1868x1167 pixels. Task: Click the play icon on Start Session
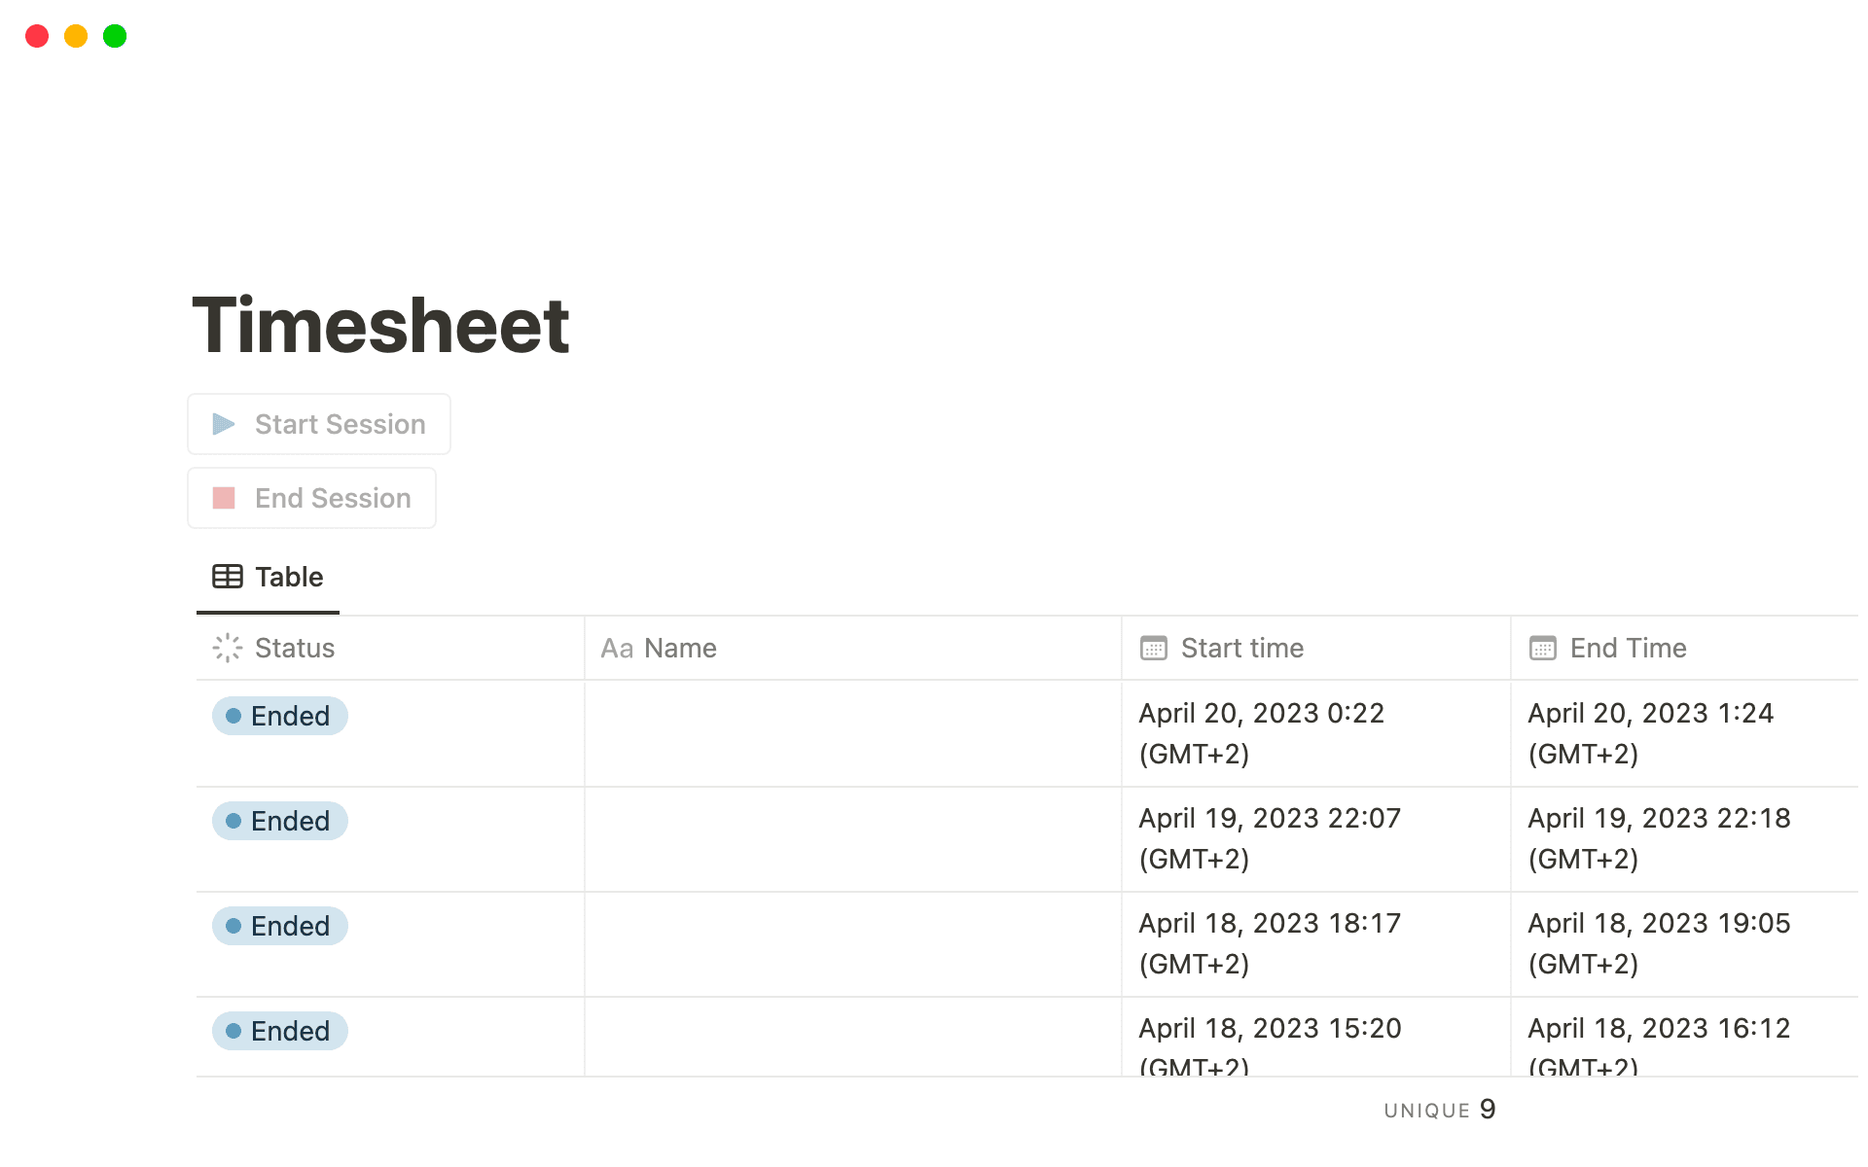pyautogui.click(x=224, y=424)
